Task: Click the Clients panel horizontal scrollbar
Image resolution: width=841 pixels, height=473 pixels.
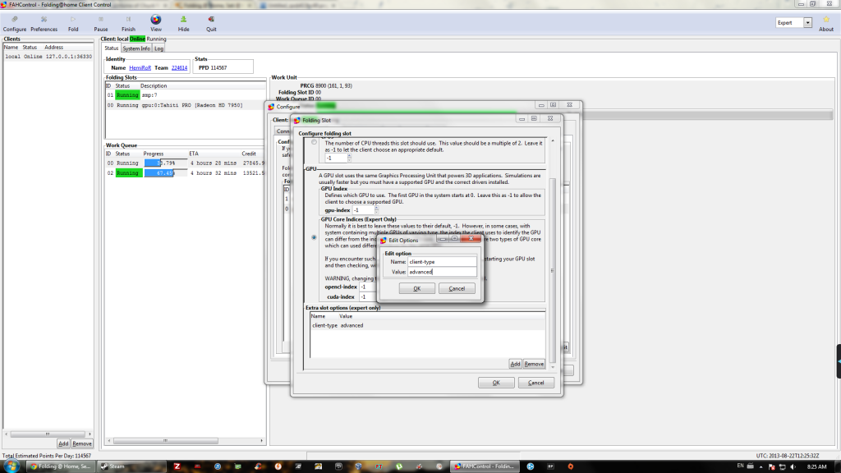Action: (48, 434)
